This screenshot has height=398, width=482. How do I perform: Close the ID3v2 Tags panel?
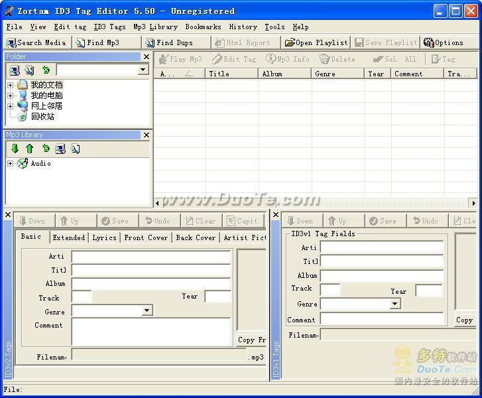coord(8,215)
